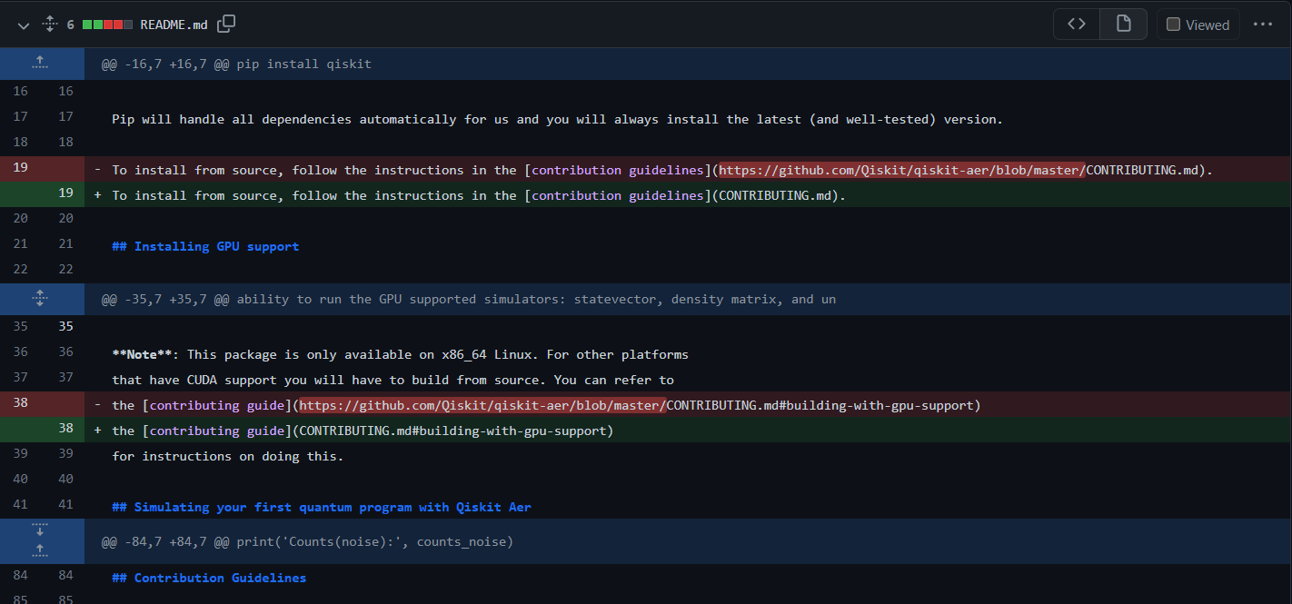Collapse the README.md file diff chevron
1292x604 pixels.
tap(24, 25)
